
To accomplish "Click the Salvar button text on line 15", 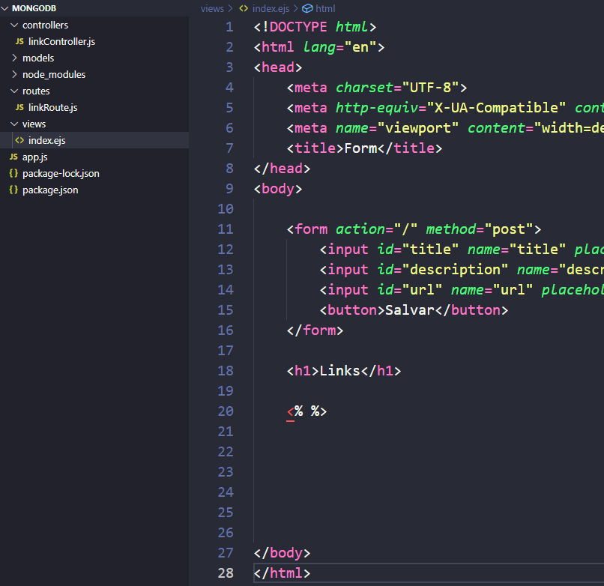I will pyautogui.click(x=410, y=310).
